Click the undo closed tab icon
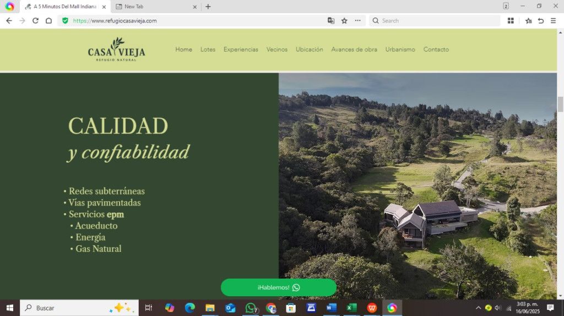Screen dimensions: 564x316 click(541, 21)
